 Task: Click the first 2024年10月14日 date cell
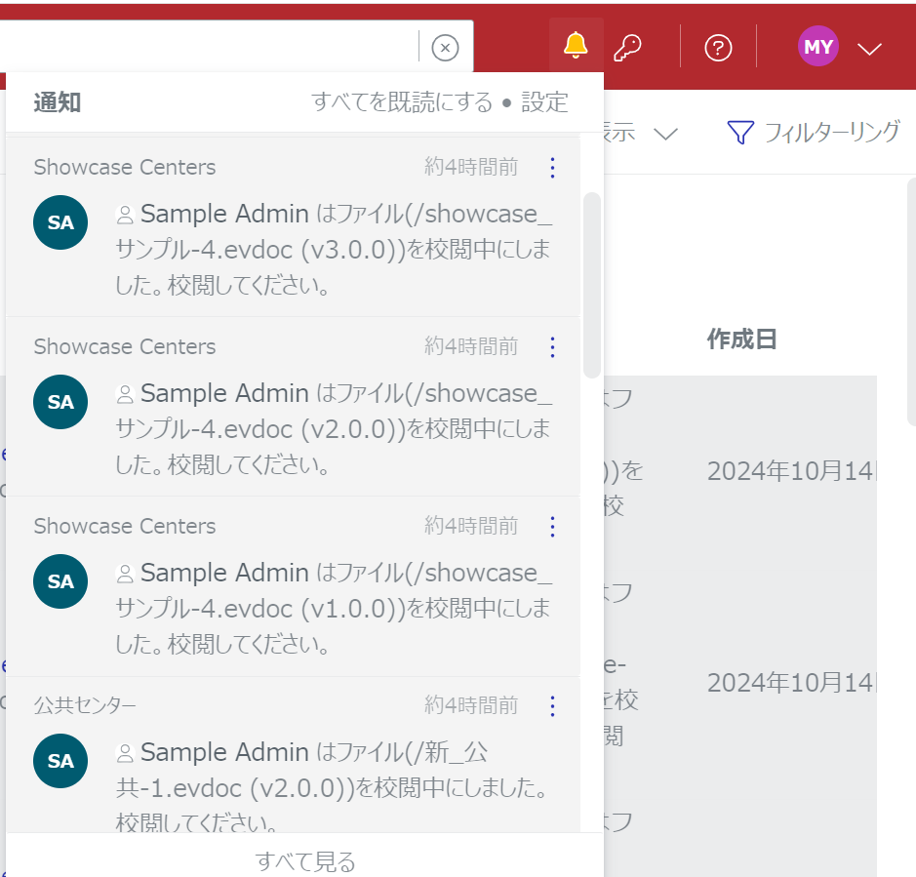(x=791, y=471)
